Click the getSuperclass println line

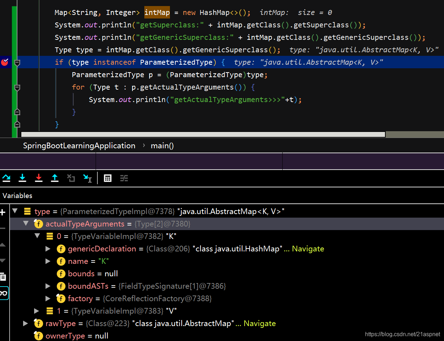click(210, 25)
